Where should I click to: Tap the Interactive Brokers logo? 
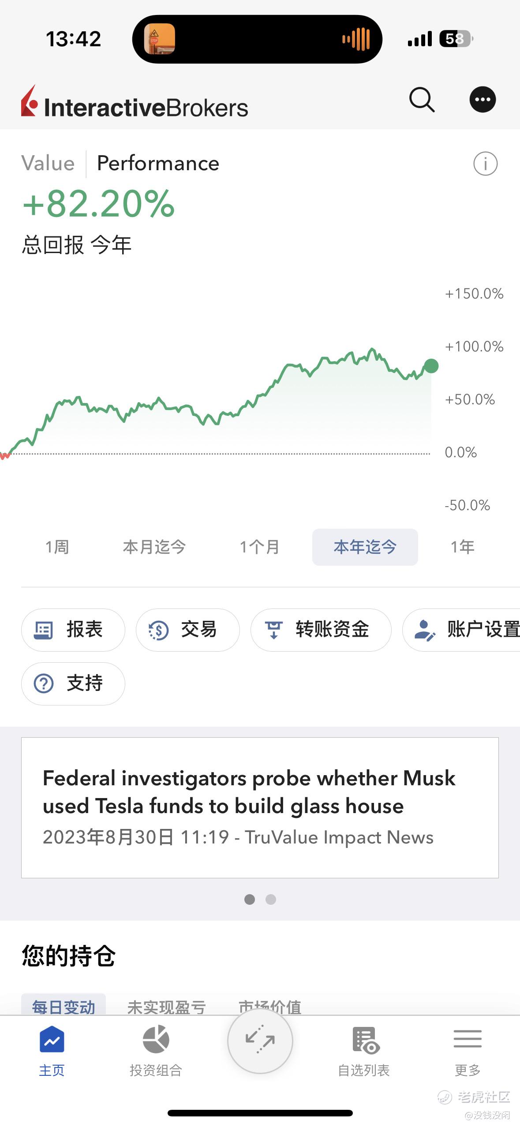coord(135,102)
